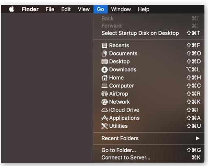Choose Connect to Server…
Screen dimensions: 208x166
click(149, 157)
